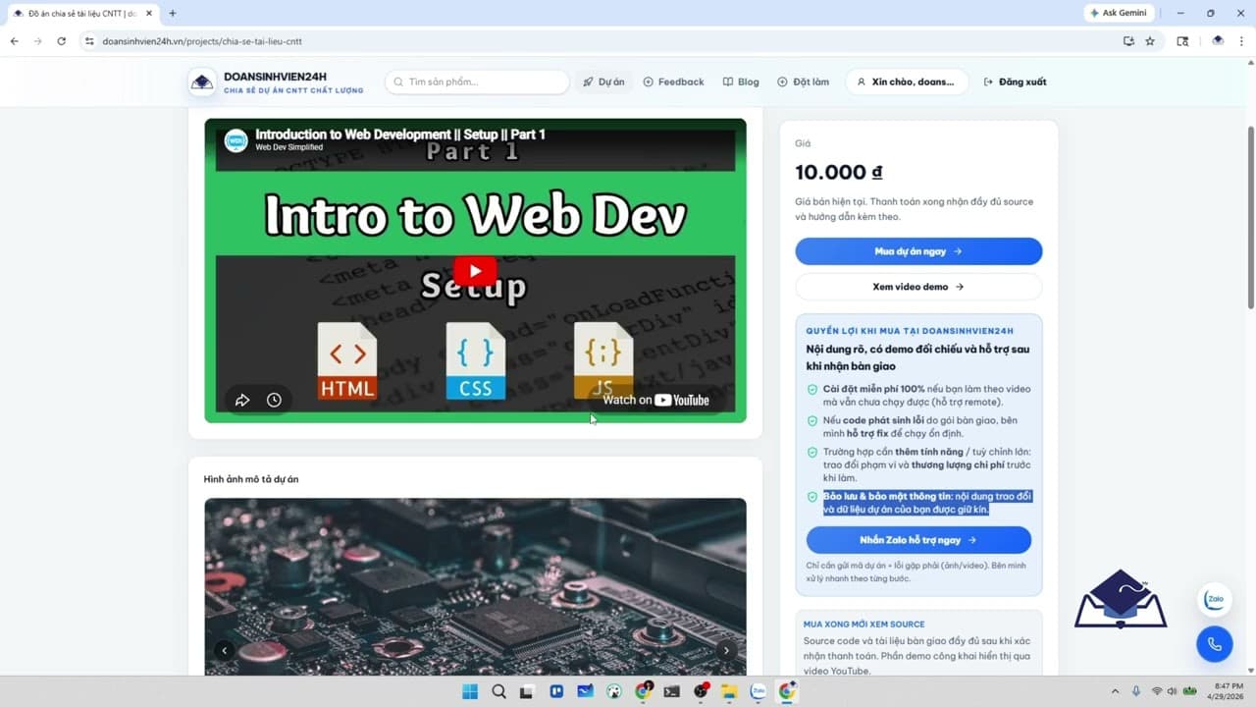The image size is (1256, 707).
Task: Open the Đặt làm menu item
Action: pos(803,82)
